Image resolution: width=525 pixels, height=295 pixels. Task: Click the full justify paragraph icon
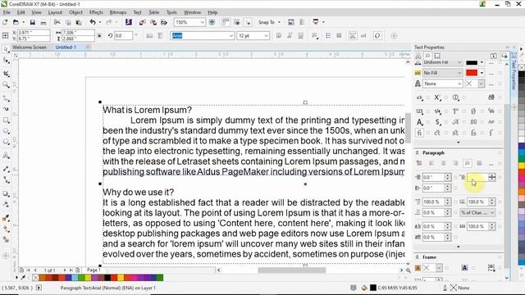click(x=468, y=163)
